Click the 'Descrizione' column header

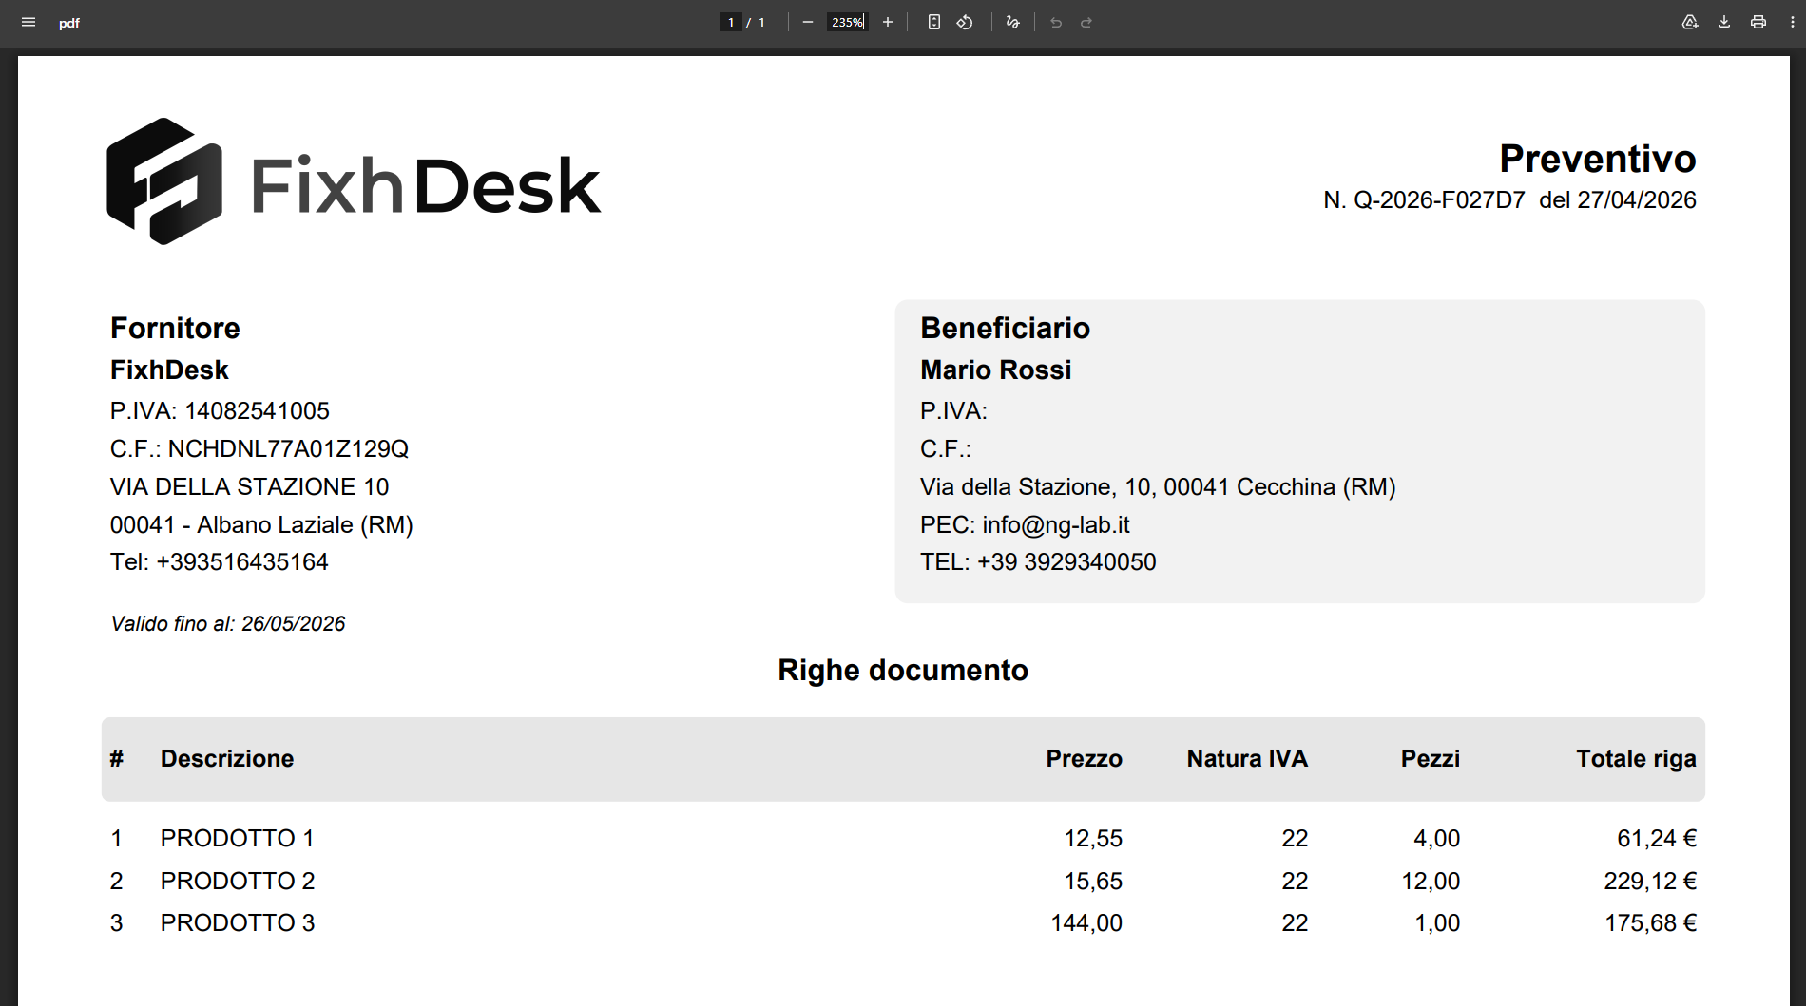tap(227, 759)
